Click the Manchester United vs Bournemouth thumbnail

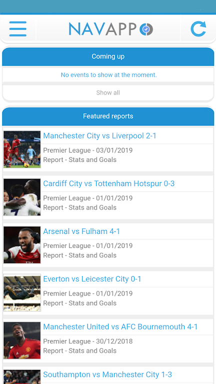tap(22, 340)
